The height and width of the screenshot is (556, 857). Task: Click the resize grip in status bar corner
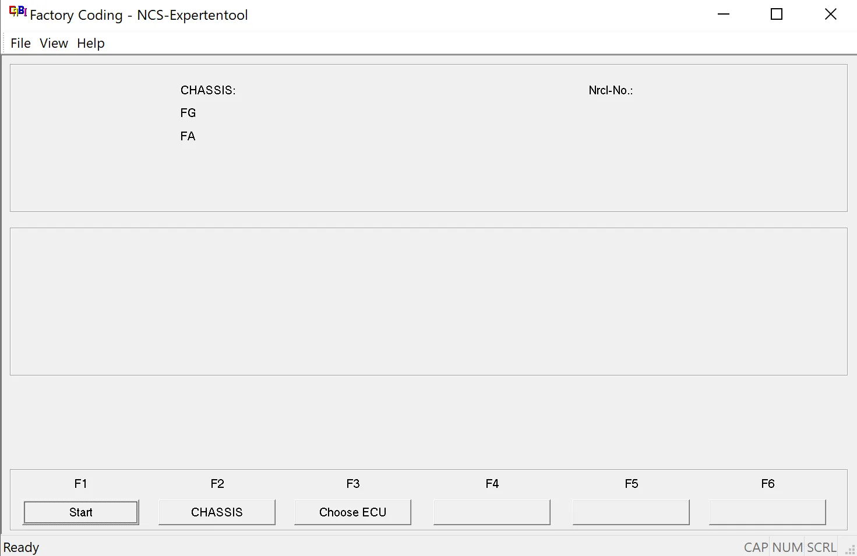tap(850, 550)
